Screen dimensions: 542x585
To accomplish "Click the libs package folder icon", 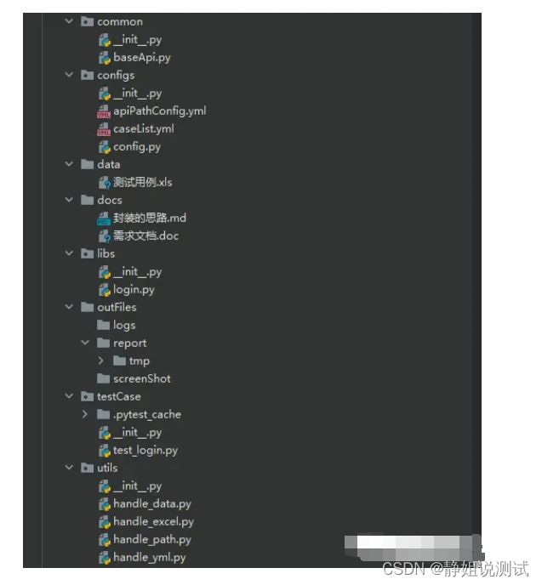I will pos(87,253).
